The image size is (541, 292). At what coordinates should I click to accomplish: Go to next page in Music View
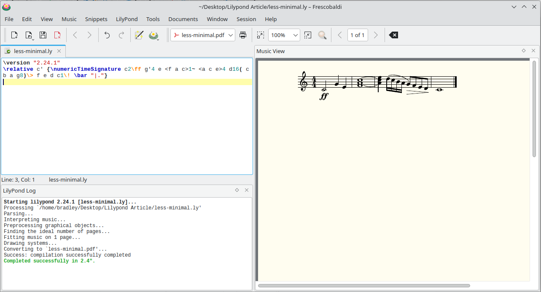[376, 35]
